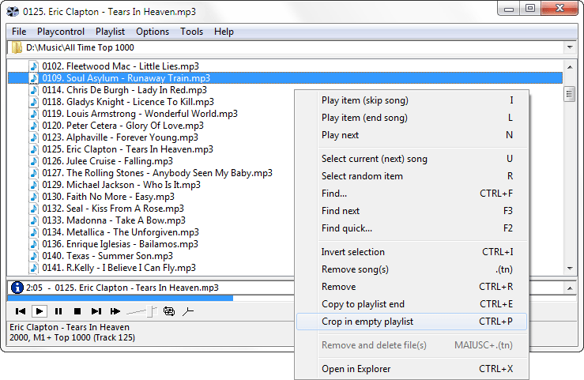Skip to the next track
Screen dimensions: 584x380
[x=96, y=311]
